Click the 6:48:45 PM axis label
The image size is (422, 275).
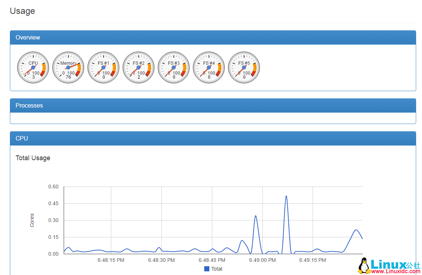tap(212, 260)
